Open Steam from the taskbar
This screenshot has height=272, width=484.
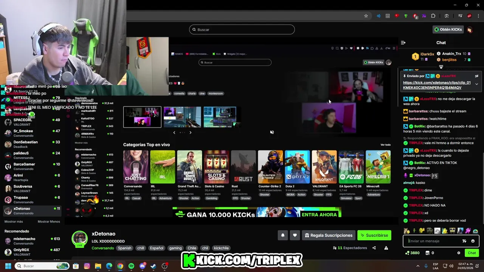click(154, 266)
